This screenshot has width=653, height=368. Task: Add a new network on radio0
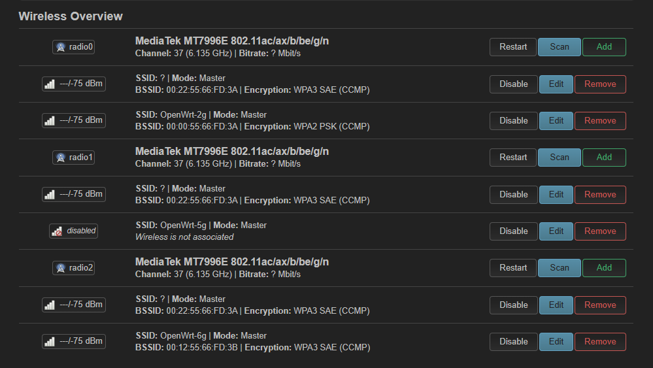[604, 47]
